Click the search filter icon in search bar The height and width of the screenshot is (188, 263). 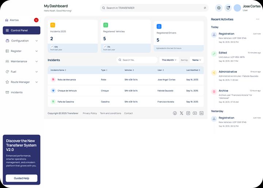205,8
